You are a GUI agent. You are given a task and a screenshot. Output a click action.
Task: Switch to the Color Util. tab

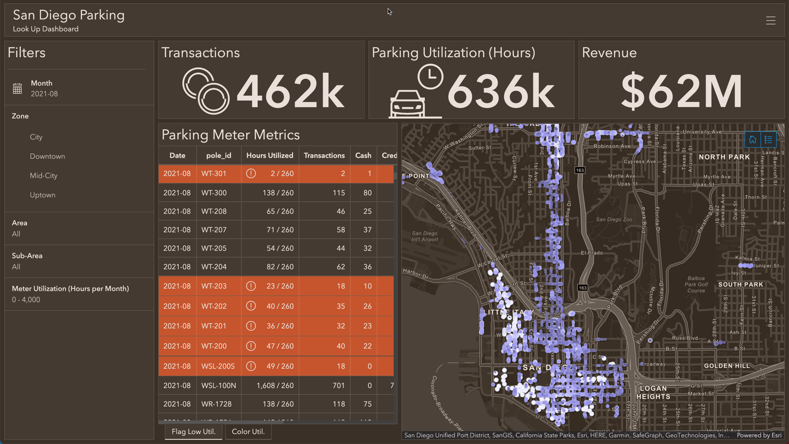tap(248, 432)
